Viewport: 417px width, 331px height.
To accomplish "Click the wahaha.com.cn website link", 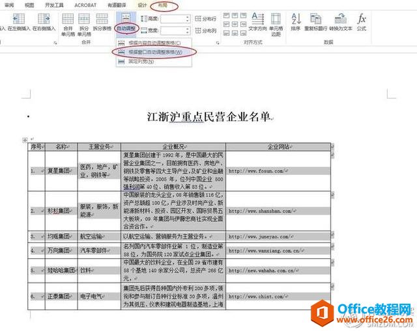I will click(262, 271).
